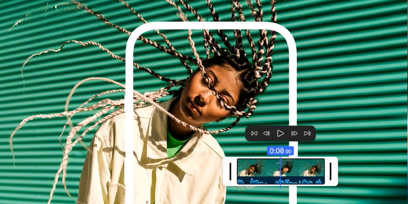This screenshot has height=204, width=408.
Task: Click the blue audio waveform track
Action: point(281,180)
